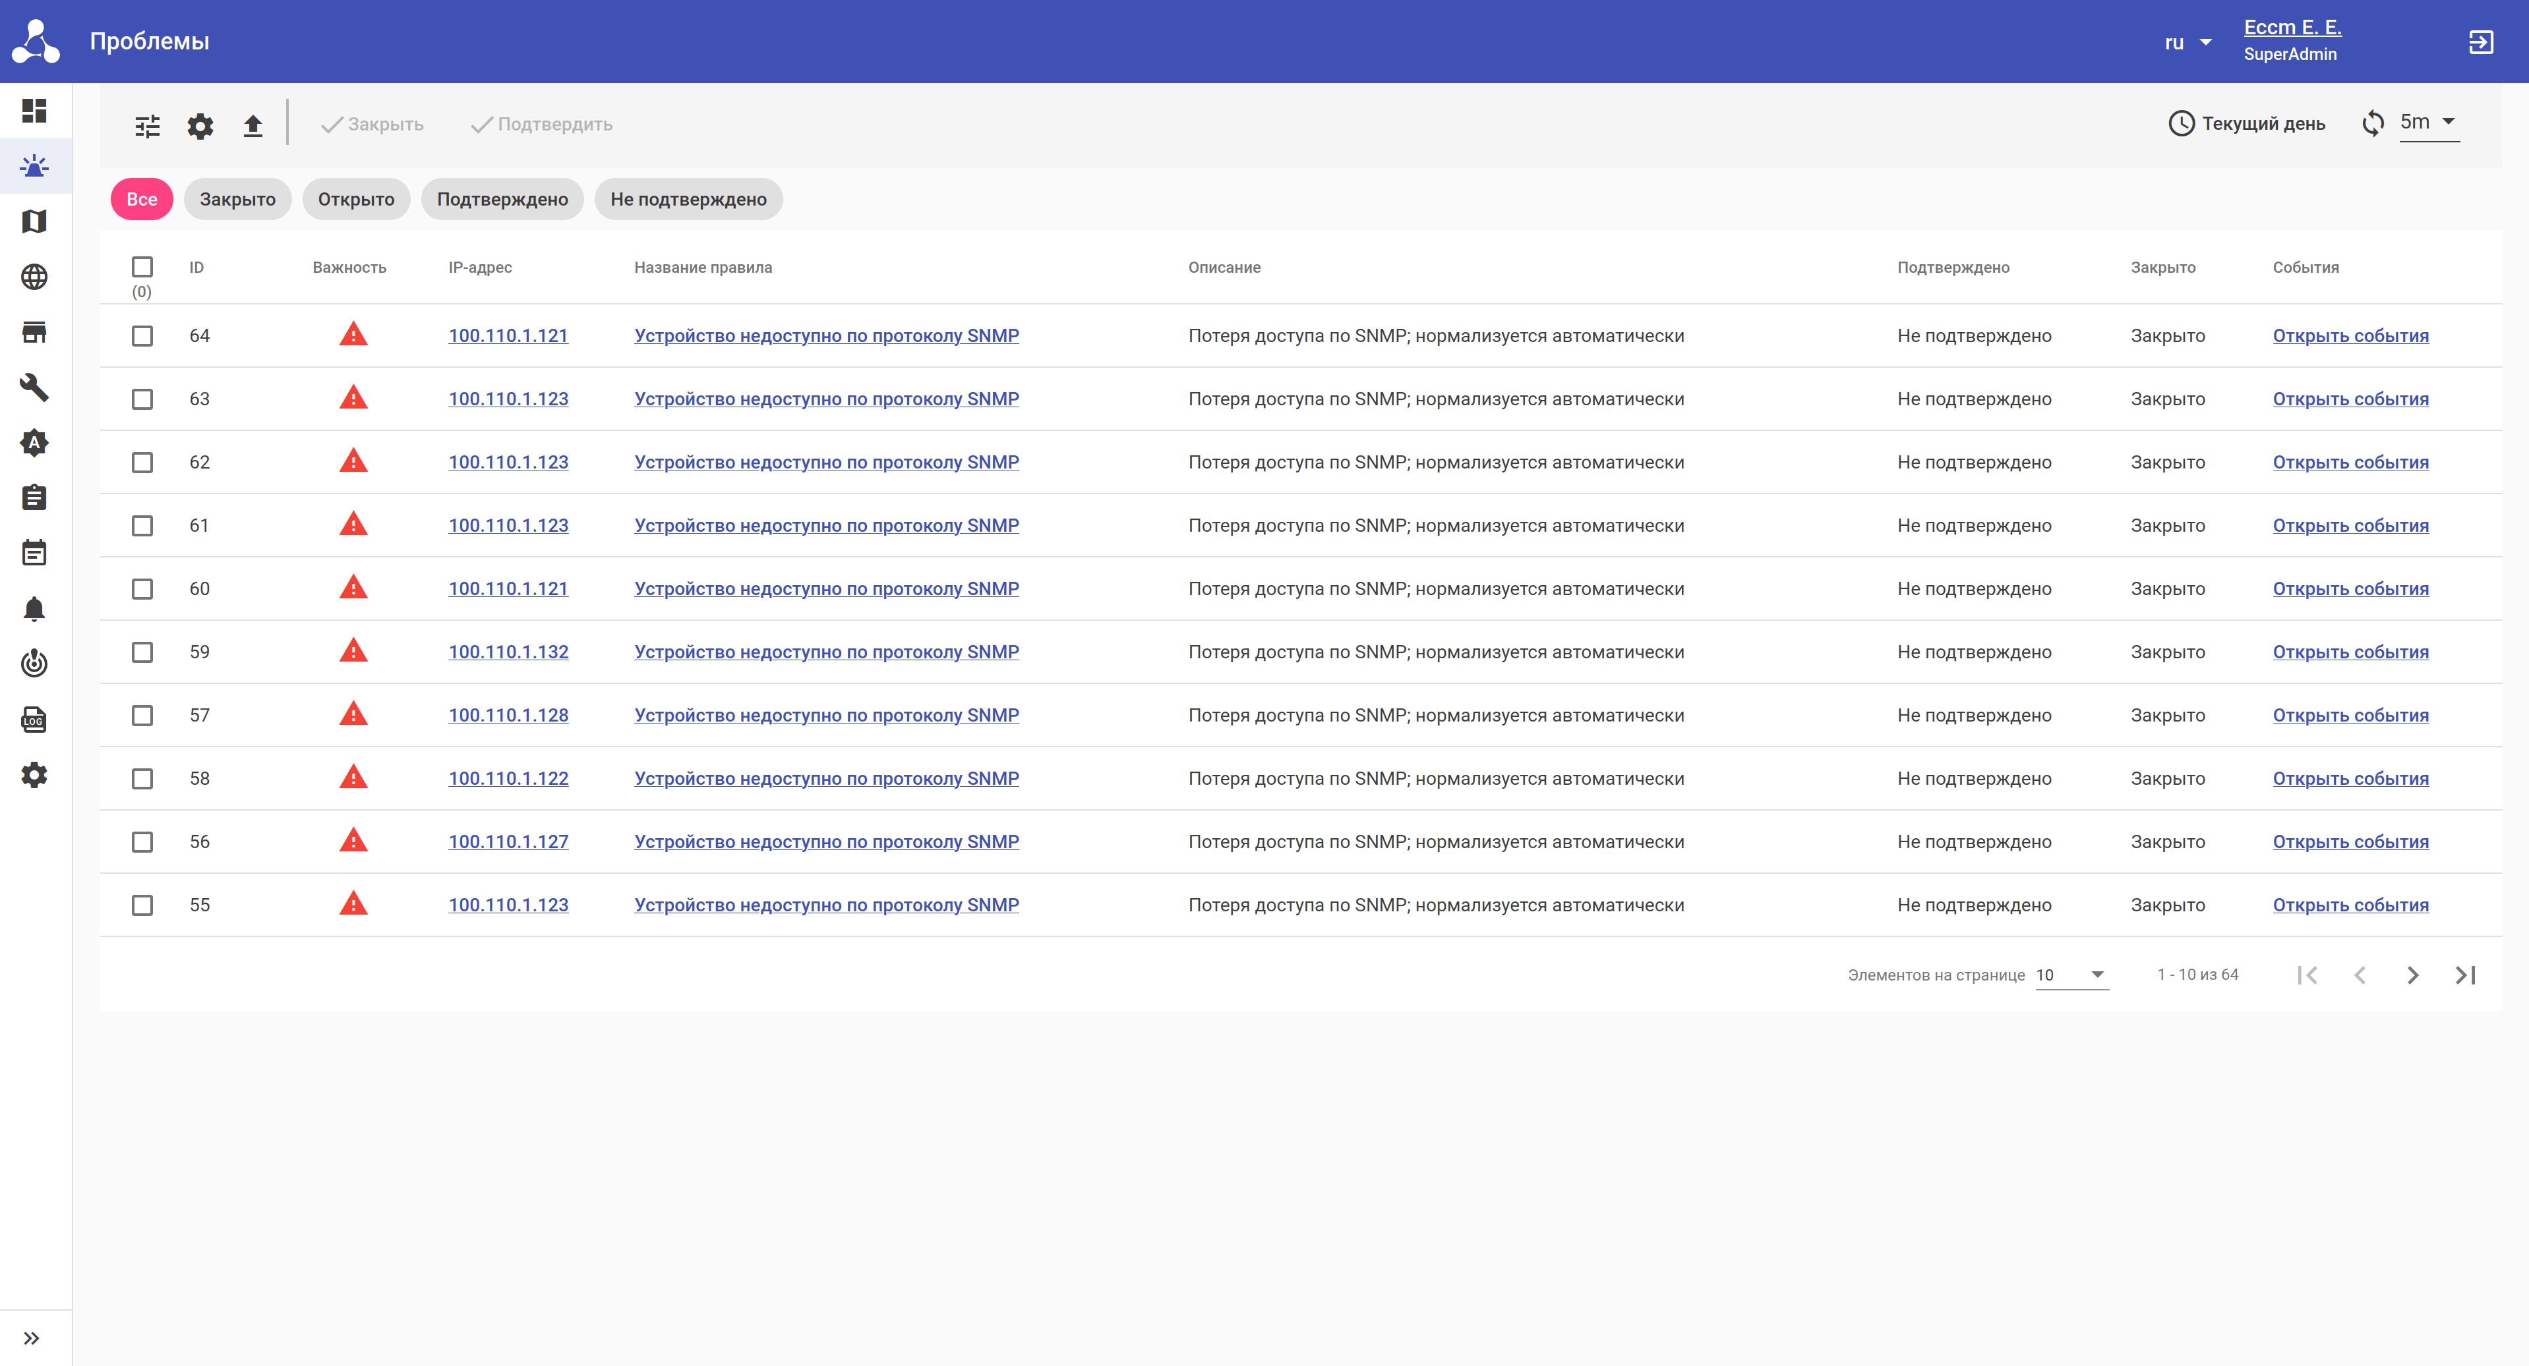
Task: Click the filter sliders icon in toolbar
Action: (147, 126)
